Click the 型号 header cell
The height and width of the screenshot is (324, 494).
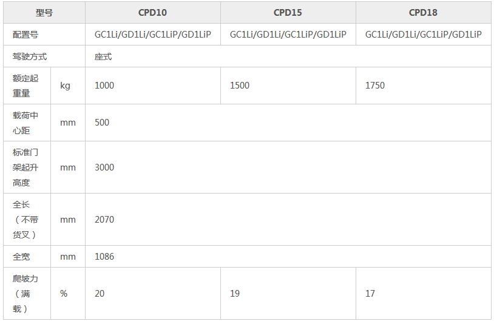tap(44, 12)
